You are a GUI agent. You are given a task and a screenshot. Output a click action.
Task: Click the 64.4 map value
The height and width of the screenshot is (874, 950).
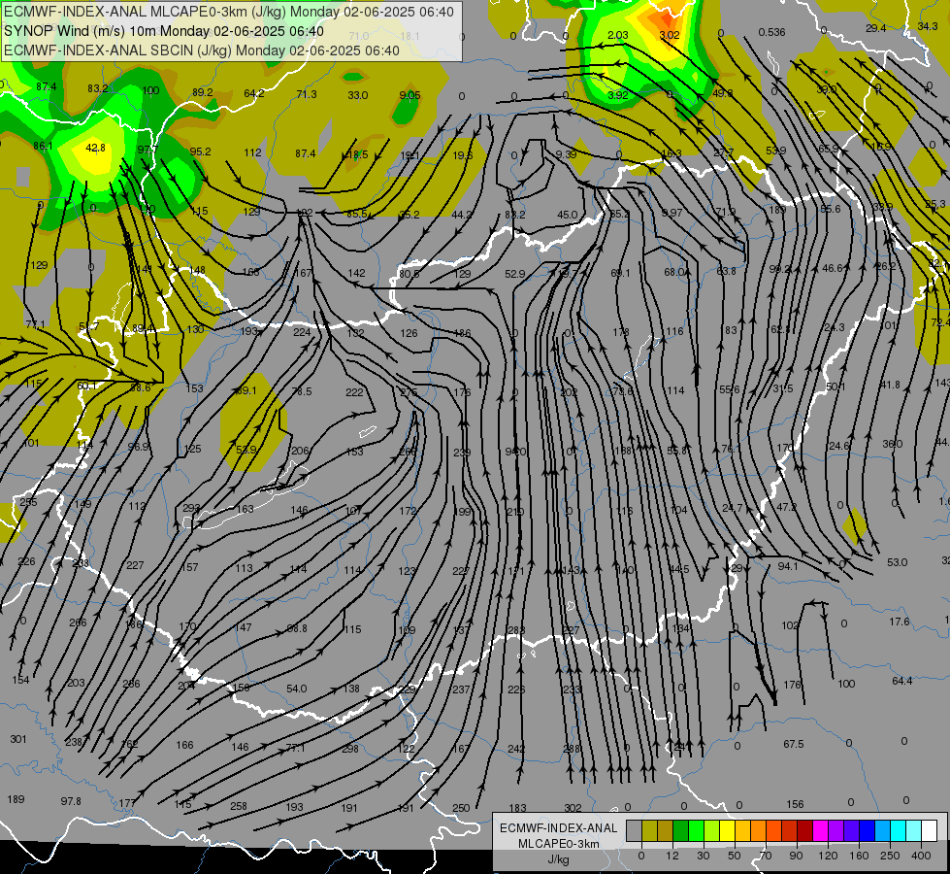coord(902,681)
